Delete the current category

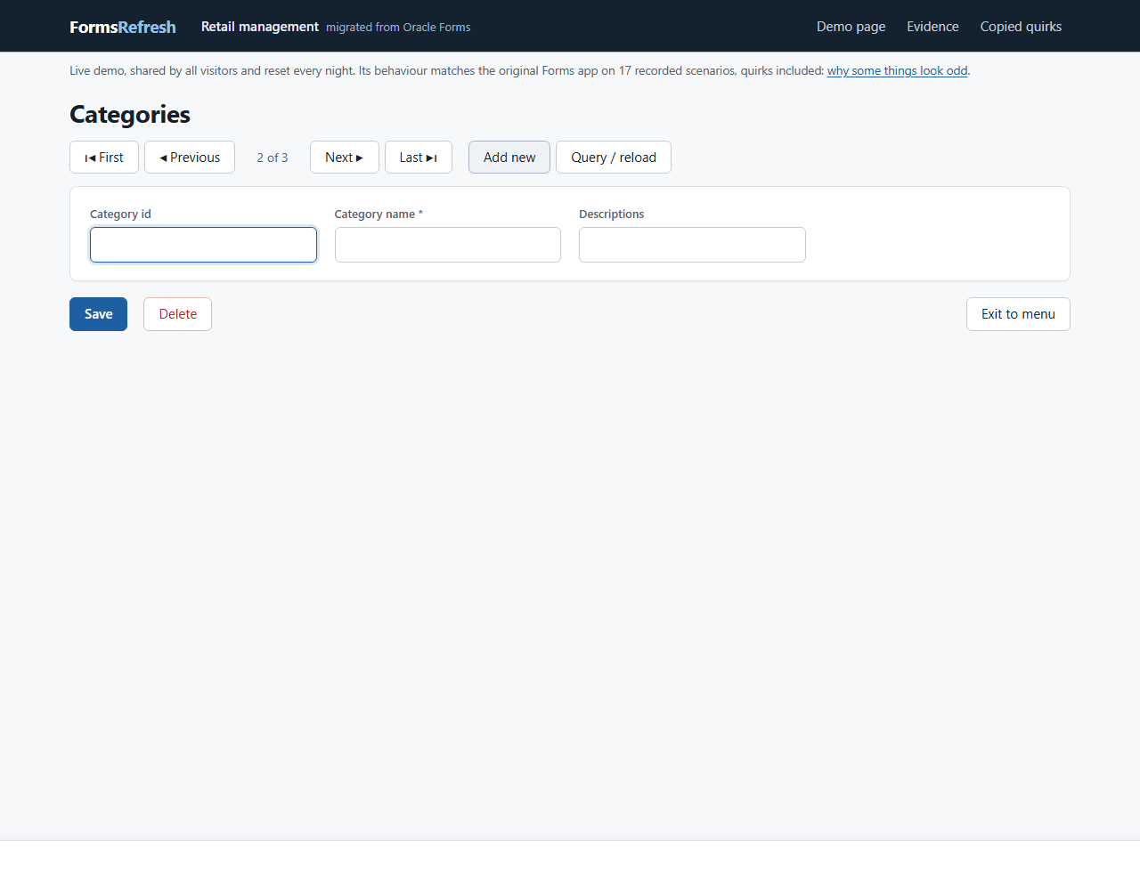coord(178,314)
